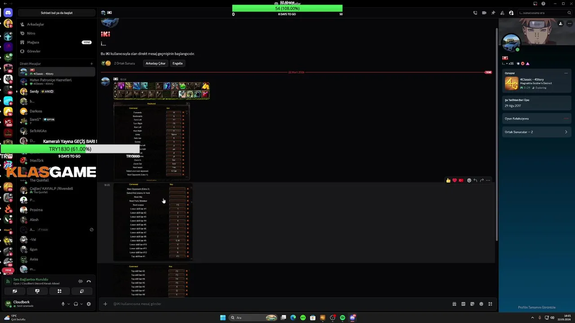Open first keybind screenshot attachment
This screenshot has height=323, width=575.
click(x=151, y=141)
